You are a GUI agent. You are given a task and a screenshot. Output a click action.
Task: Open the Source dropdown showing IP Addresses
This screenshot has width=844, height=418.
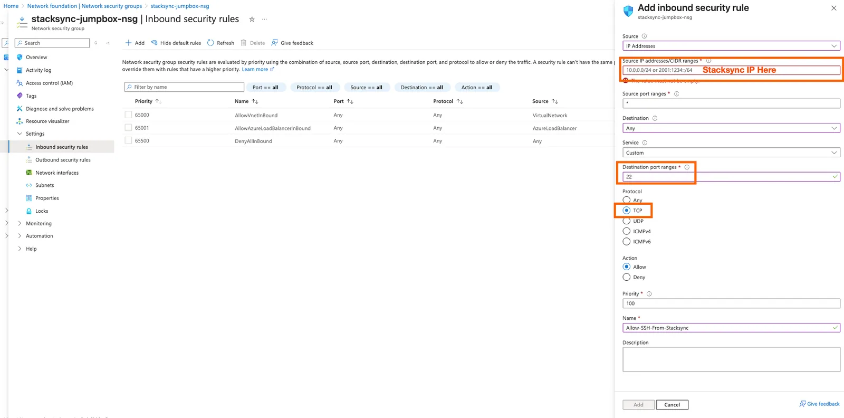tap(731, 46)
